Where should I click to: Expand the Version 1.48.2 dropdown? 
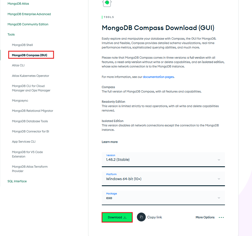point(163,159)
